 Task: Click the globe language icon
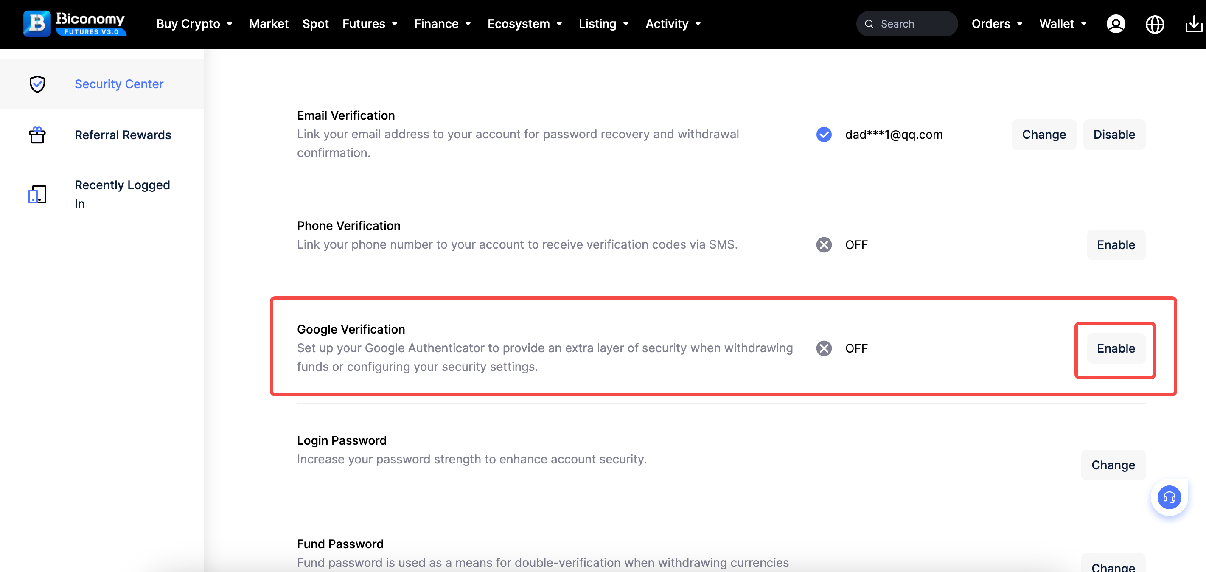[1155, 24]
